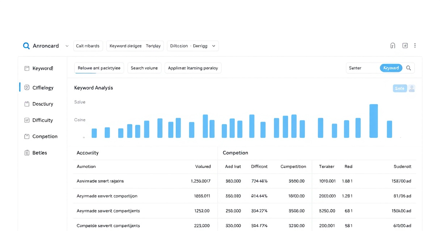440x231 pixels.
Task: Open the Keyword sledges Teriplay selector
Action: tap(135, 46)
